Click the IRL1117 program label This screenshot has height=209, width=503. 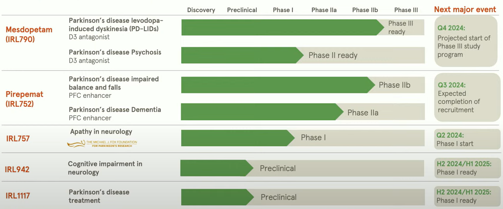point(18,196)
